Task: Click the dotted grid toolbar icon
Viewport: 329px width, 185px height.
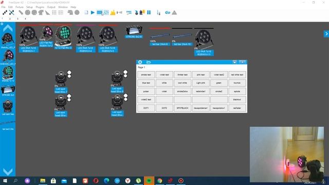Action: 54,12
